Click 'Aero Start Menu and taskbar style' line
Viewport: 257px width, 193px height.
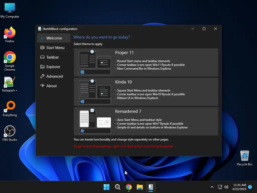click(x=138, y=120)
